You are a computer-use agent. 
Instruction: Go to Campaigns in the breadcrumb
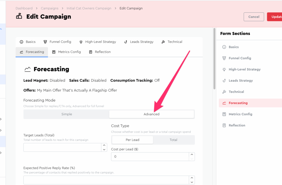tap(50, 8)
